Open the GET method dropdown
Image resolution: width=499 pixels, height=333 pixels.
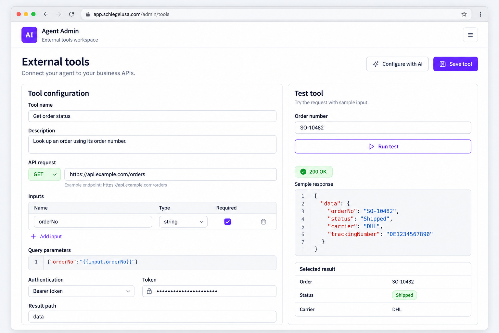[x=45, y=174]
